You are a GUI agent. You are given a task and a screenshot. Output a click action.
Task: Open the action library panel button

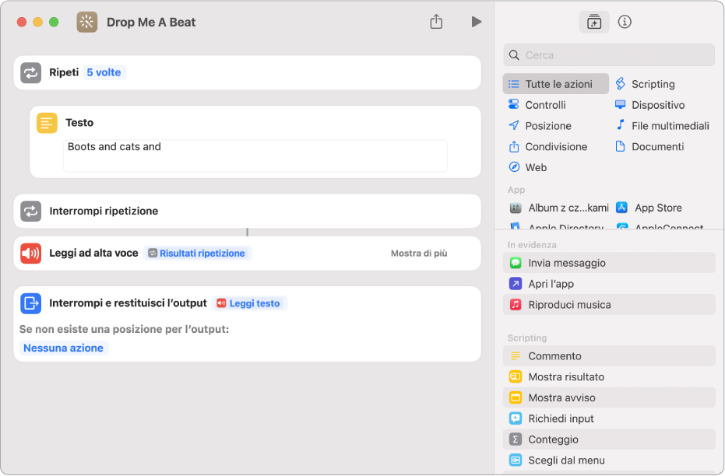point(593,22)
